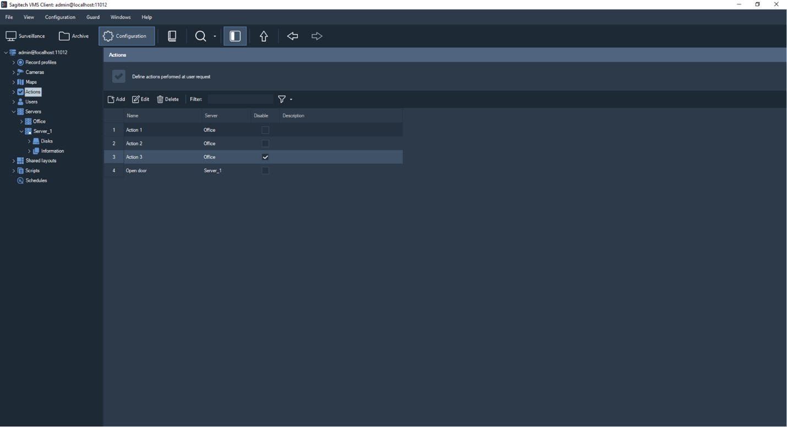Image resolution: width=787 pixels, height=427 pixels.
Task: Click the filter funnel icon
Action: pyautogui.click(x=282, y=100)
